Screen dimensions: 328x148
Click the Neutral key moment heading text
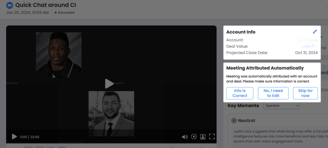(x=246, y=120)
